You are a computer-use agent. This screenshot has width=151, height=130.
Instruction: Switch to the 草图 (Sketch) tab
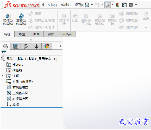point(22,34)
